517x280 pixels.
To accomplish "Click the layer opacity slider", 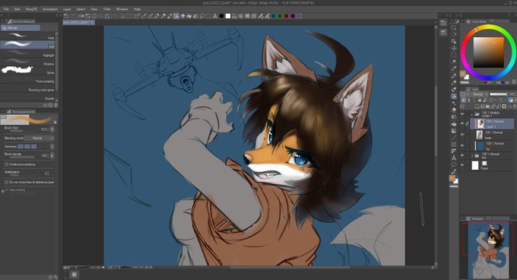I will pos(498,94).
